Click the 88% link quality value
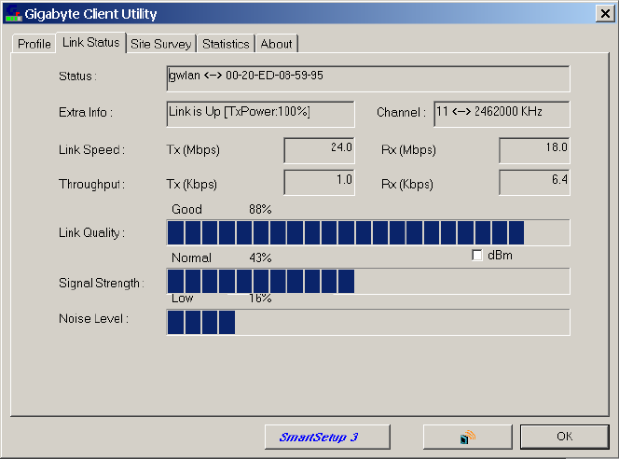The width and height of the screenshot is (619, 459). tap(260, 209)
